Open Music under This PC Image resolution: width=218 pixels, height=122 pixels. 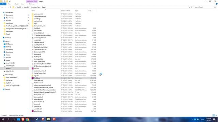click(x=8, y=55)
